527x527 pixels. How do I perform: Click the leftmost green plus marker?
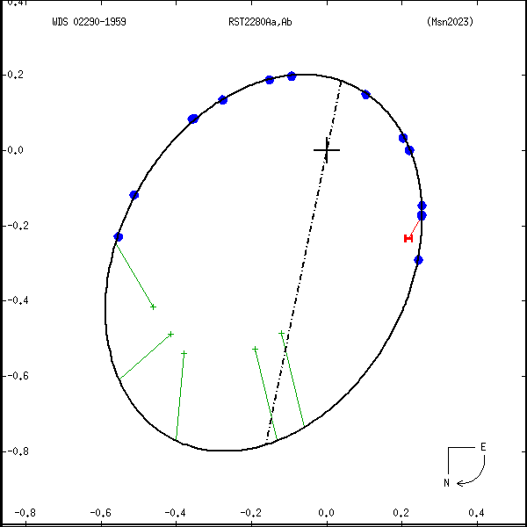pos(154,307)
